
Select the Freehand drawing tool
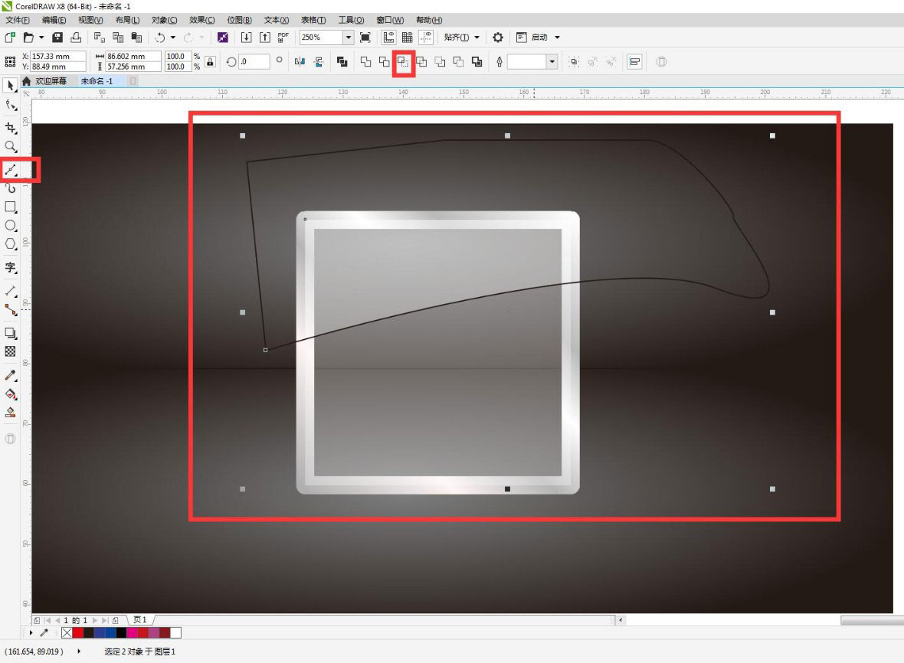11,169
